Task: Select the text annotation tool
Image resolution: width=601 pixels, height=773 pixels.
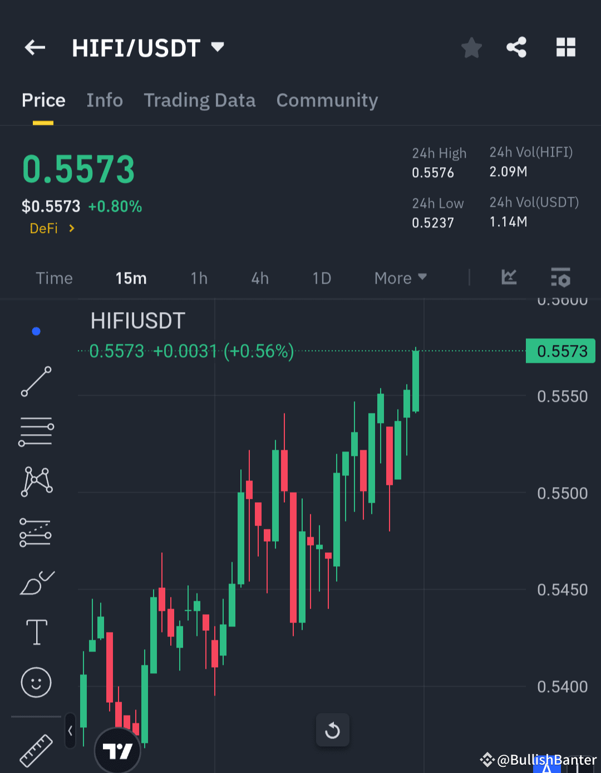Action: 36,632
